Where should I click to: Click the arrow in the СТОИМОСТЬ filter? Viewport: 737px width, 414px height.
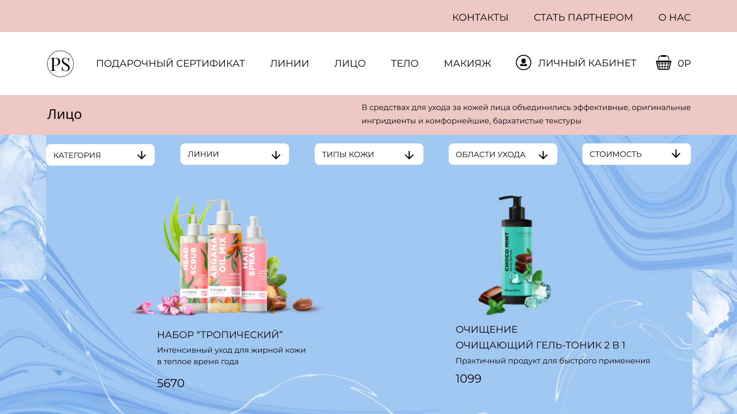coord(676,154)
